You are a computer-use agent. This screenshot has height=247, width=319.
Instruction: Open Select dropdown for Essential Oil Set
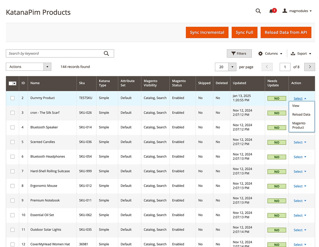pos(300,216)
